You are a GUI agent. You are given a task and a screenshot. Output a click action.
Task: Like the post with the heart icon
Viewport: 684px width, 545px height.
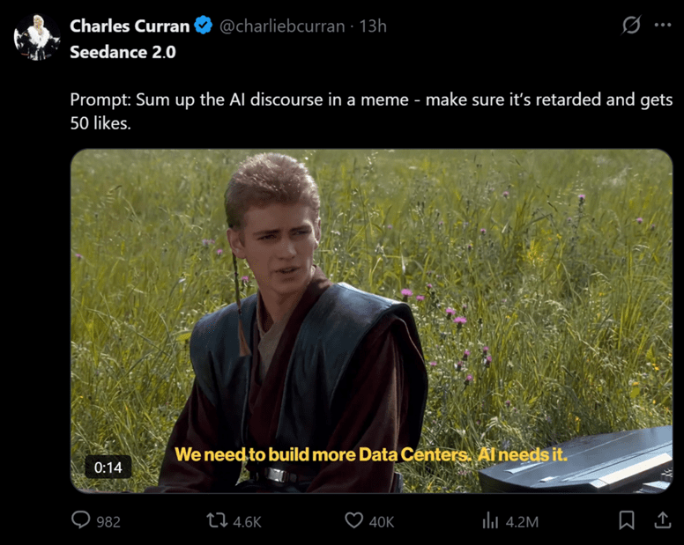353,520
